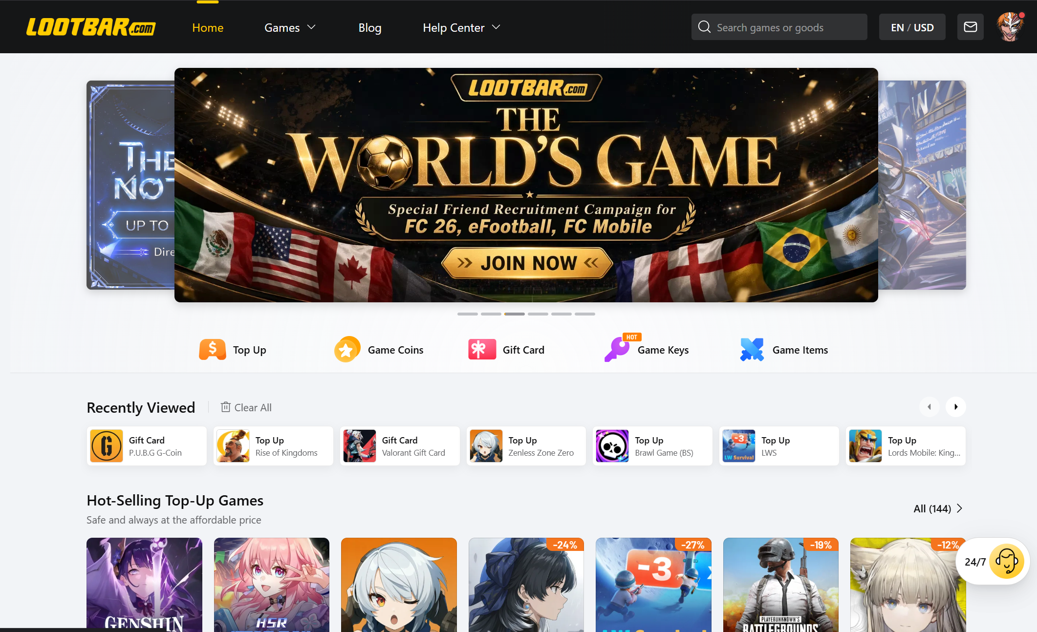Open the Game Items category link
1037x632 pixels.
[x=800, y=350]
